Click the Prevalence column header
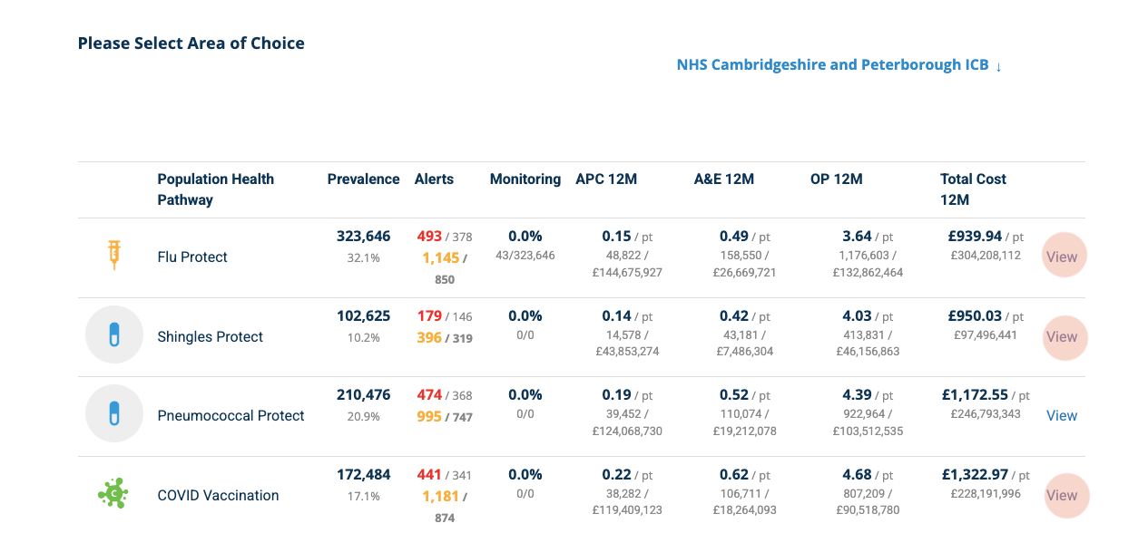 [x=363, y=179]
